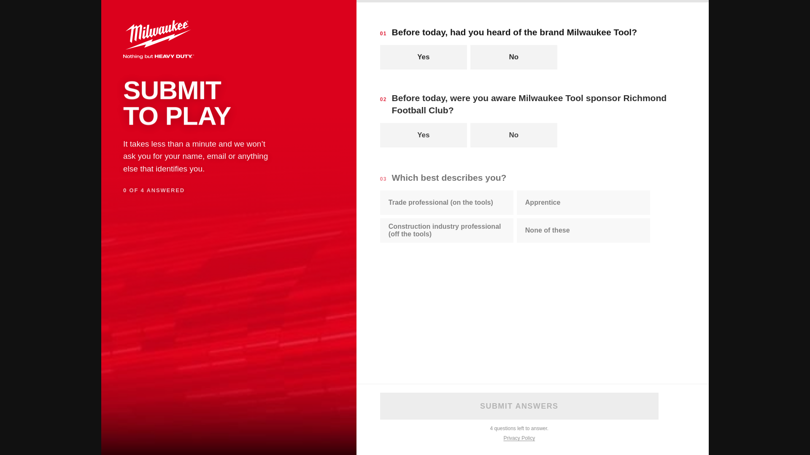Click the 'Which best describes you?' question text
810x455 pixels.
pos(449,178)
